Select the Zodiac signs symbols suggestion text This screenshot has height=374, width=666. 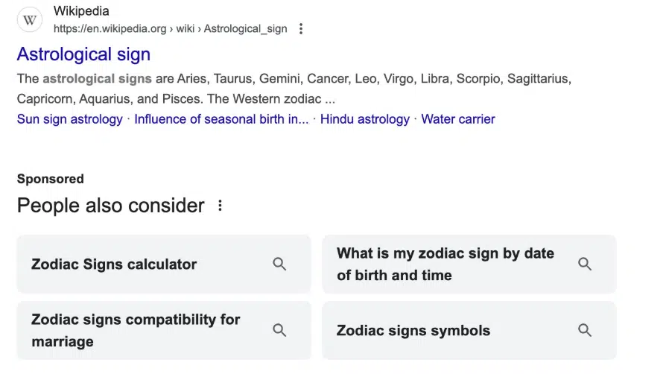pyautogui.click(x=413, y=331)
